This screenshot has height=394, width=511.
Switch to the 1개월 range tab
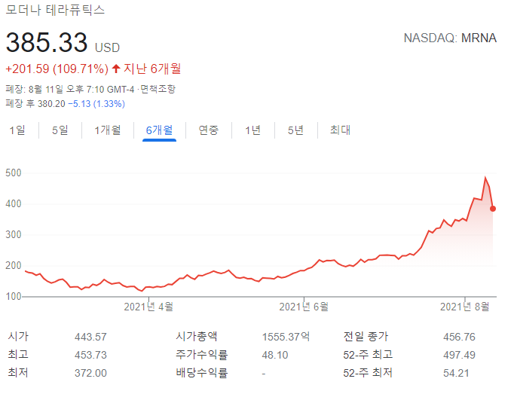click(x=108, y=130)
